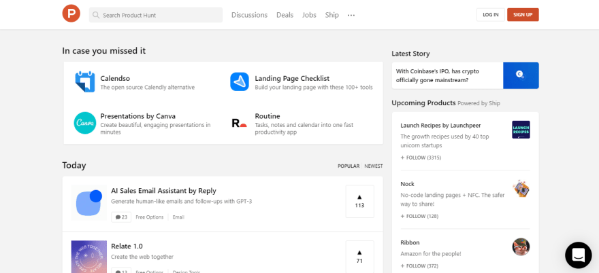
Task: Click 'Amazon for the people!' text
Action: pos(430,253)
